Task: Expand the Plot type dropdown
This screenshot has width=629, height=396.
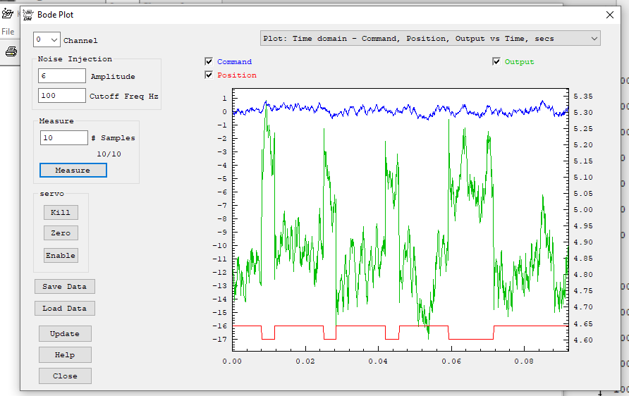Action: [430, 38]
